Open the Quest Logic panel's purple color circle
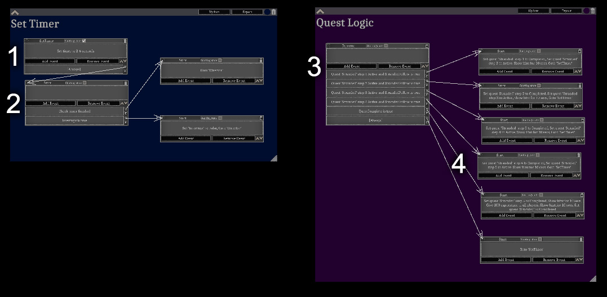 587,11
